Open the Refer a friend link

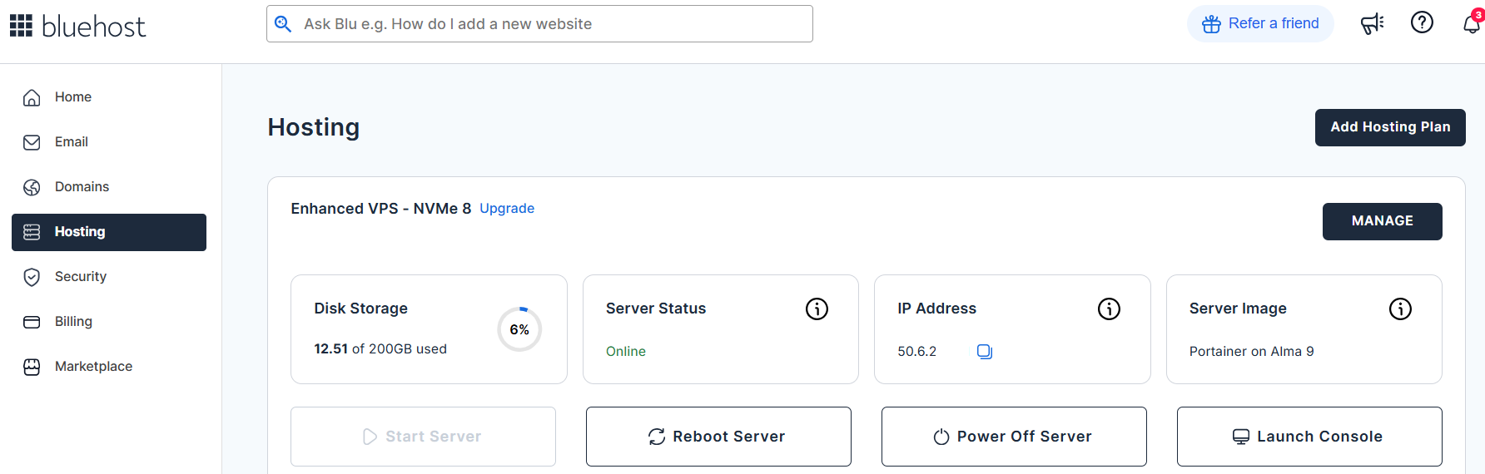1260,23
